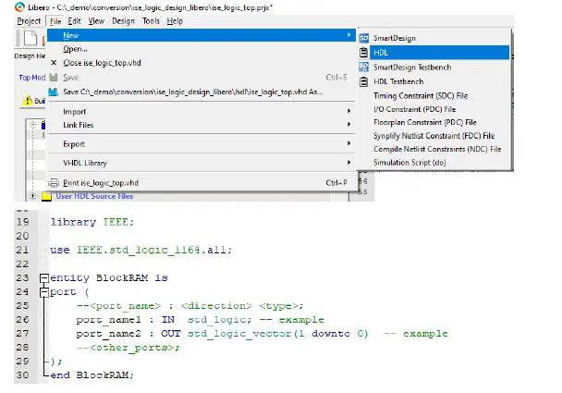Image resolution: width=562 pixels, height=393 pixels.
Task: Collapse the entity BlockRAM code fold
Action: coord(44,278)
